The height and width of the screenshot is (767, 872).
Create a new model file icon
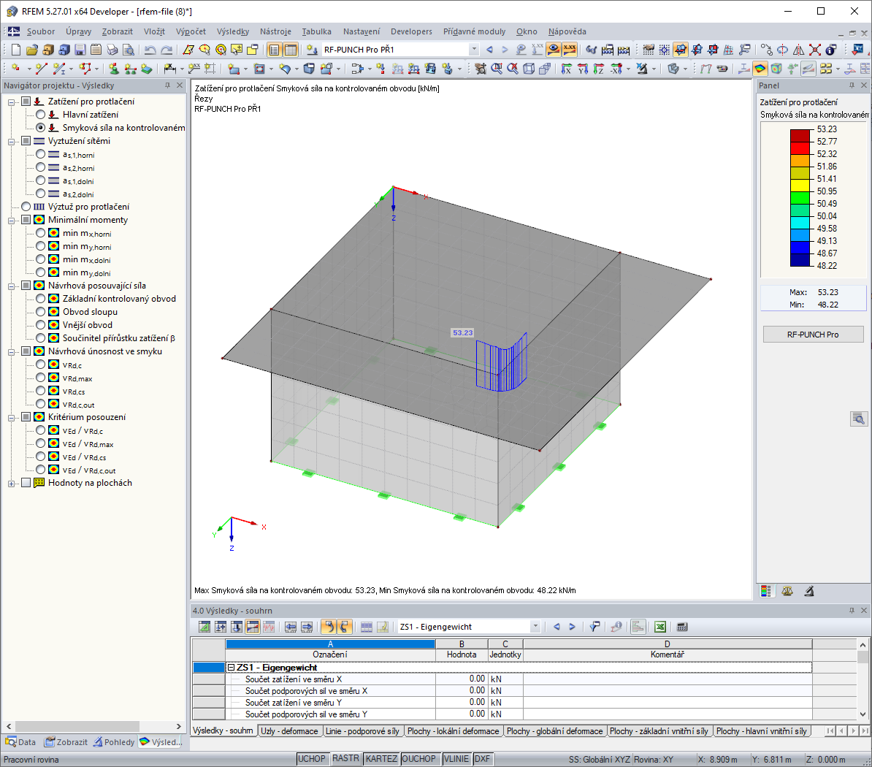click(x=15, y=50)
